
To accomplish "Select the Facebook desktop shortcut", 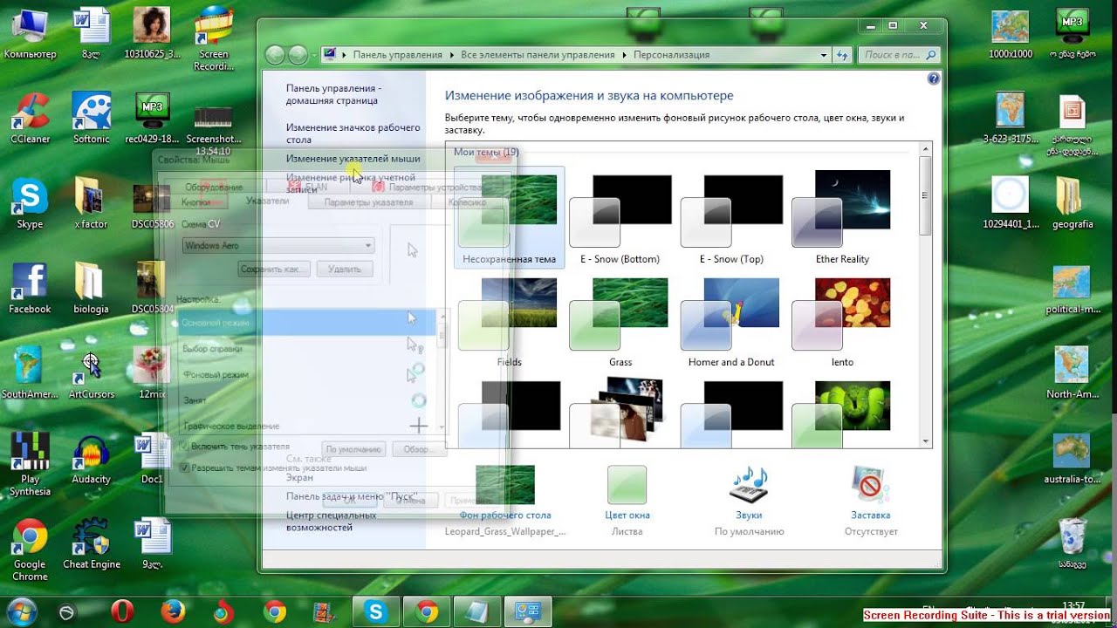I will tap(30, 288).
